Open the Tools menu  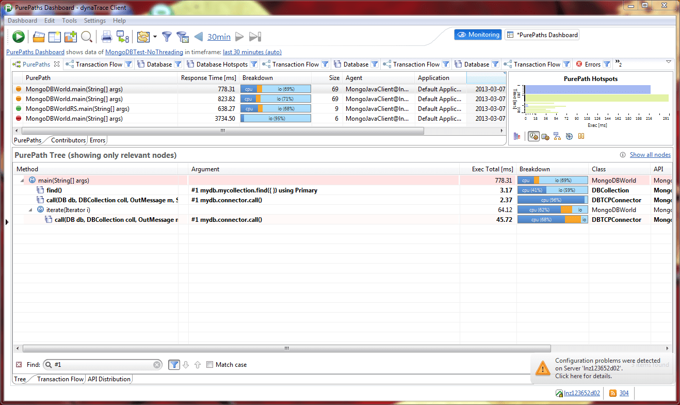69,21
